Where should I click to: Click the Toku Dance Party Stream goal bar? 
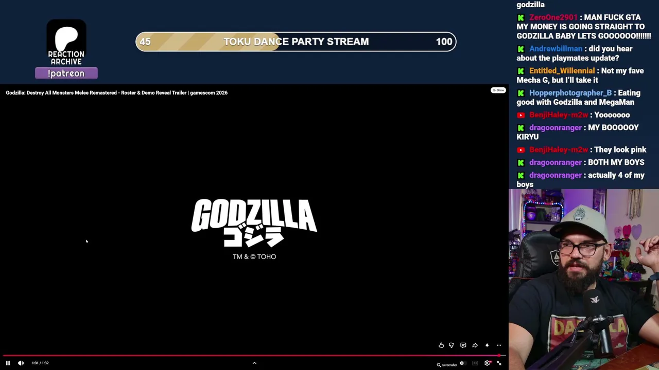(x=296, y=42)
